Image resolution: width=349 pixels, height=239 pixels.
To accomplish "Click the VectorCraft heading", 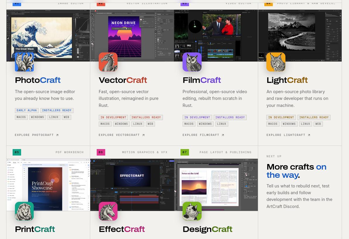I will click(x=123, y=80).
